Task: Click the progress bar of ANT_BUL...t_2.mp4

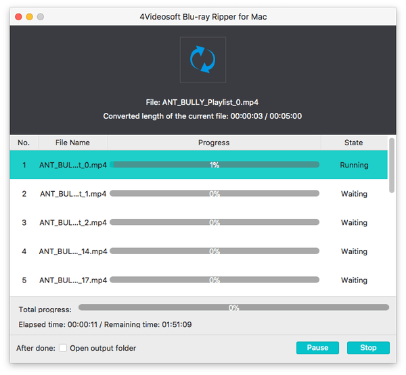Action: point(215,222)
